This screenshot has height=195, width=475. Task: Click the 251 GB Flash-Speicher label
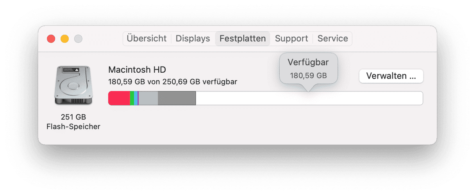(73, 122)
